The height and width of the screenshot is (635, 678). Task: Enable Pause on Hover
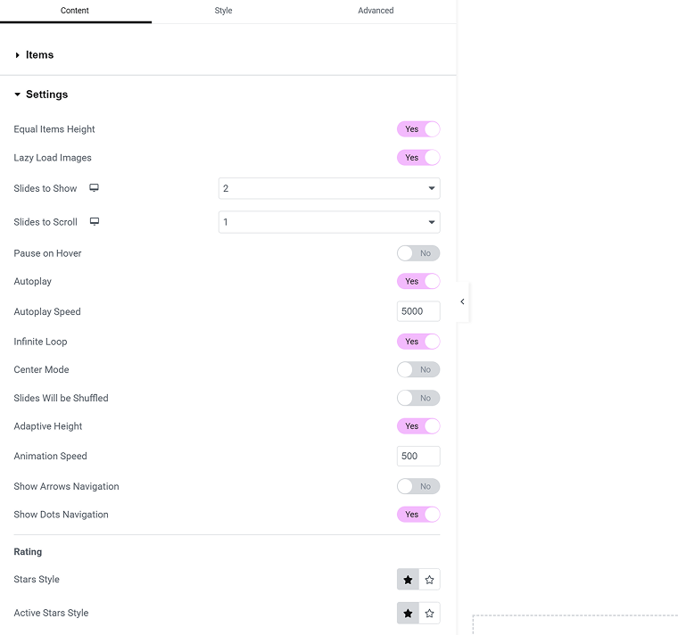tap(418, 253)
